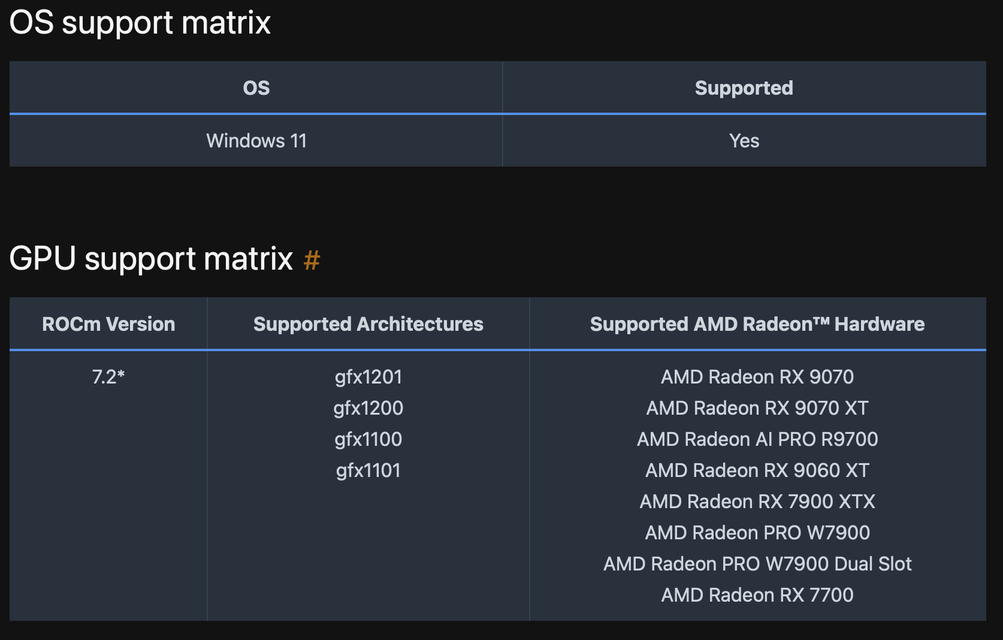Image resolution: width=1003 pixels, height=640 pixels.
Task: Click the gfx1101 architecture entry
Action: point(368,470)
